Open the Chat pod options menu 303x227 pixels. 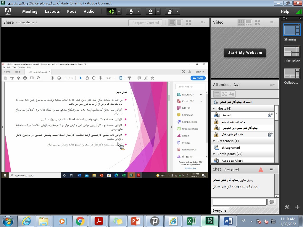coord(272,169)
